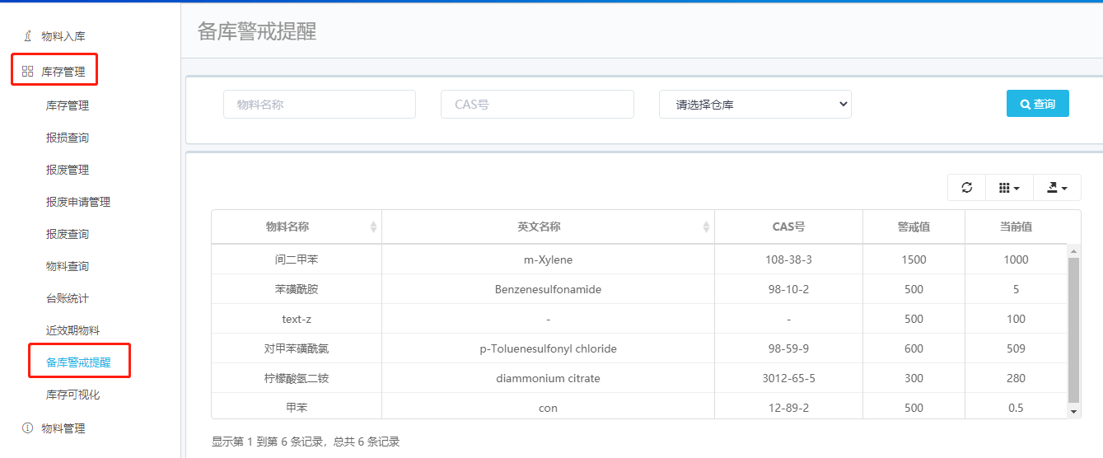The width and height of the screenshot is (1103, 458).
Task: Click the 12-89-2 CAS cell
Action: click(x=788, y=408)
